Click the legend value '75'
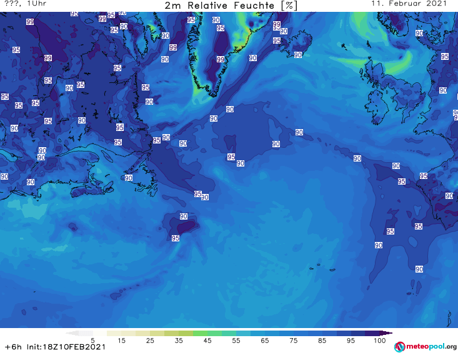 tap(293, 341)
